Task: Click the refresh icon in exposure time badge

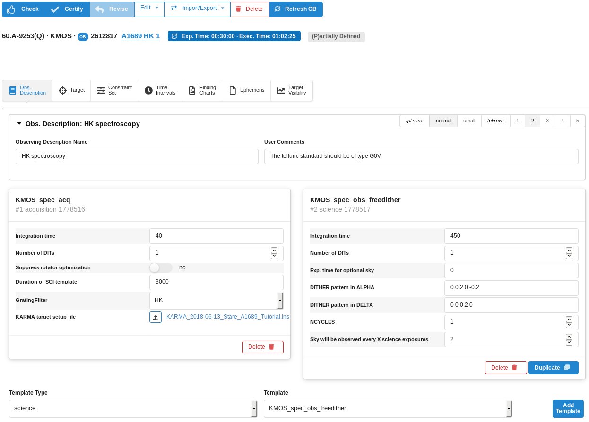Action: tap(174, 36)
